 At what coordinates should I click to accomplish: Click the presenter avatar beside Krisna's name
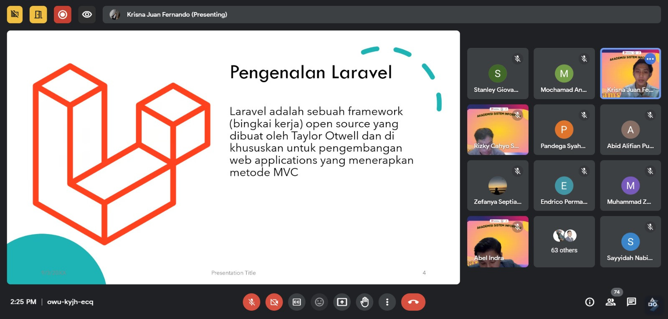pyautogui.click(x=114, y=15)
